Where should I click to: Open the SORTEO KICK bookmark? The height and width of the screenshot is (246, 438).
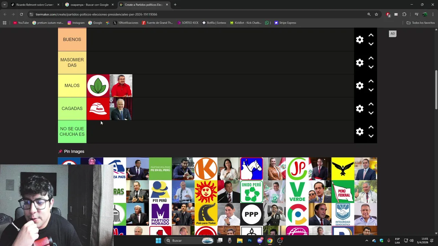(x=188, y=23)
